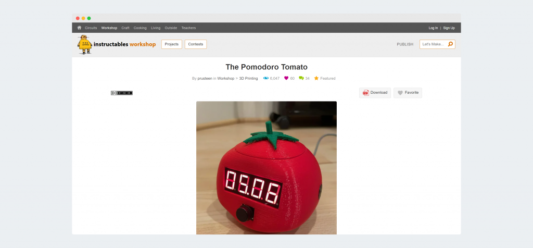
Task: Click the Contests button
Action: tap(196, 44)
